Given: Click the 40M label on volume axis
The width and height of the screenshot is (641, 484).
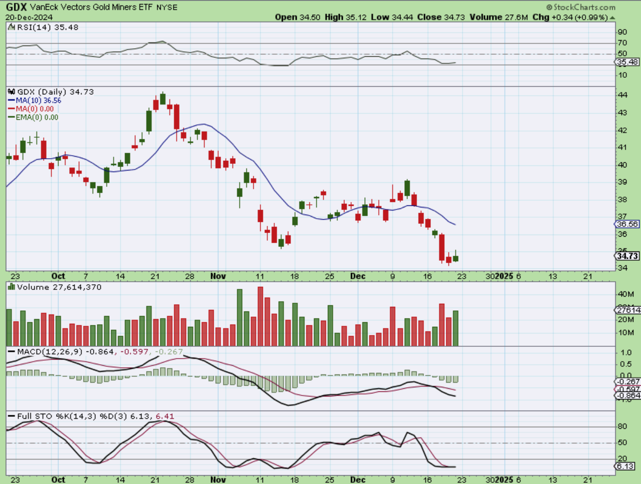Looking at the screenshot, I should point(626,294).
